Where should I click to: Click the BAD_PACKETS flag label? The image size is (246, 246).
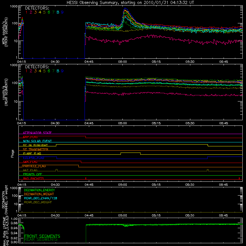(34, 178)
